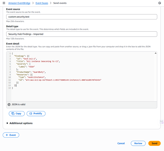Click the "Type": "AwsEc2Instance" line
Viewport: 164px width, 151px height.
[32, 77]
